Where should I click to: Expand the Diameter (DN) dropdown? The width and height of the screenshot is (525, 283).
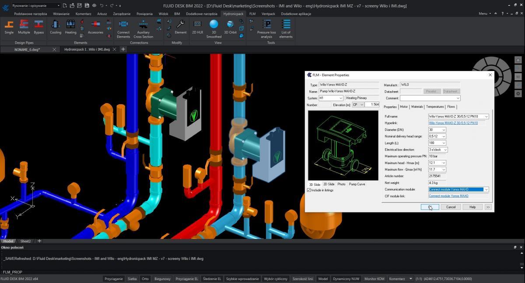pos(444,130)
